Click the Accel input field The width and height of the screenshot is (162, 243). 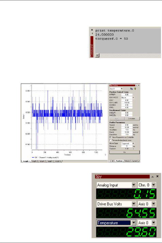click(x=127, y=127)
